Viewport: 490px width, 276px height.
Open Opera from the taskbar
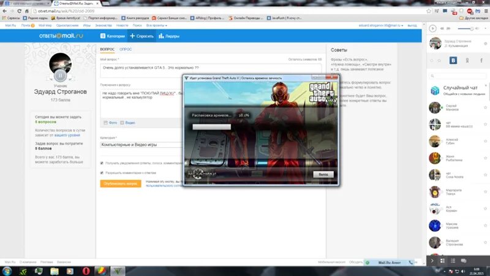click(x=86, y=271)
